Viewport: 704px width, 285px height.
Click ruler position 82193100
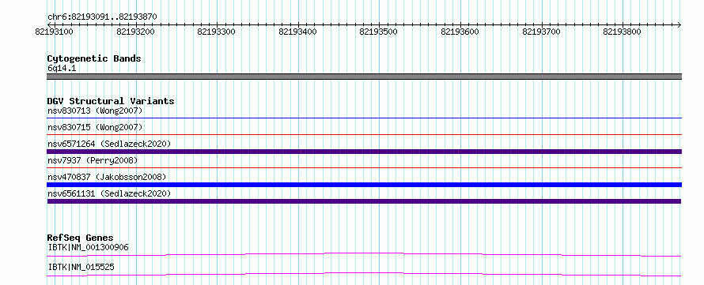54,32
